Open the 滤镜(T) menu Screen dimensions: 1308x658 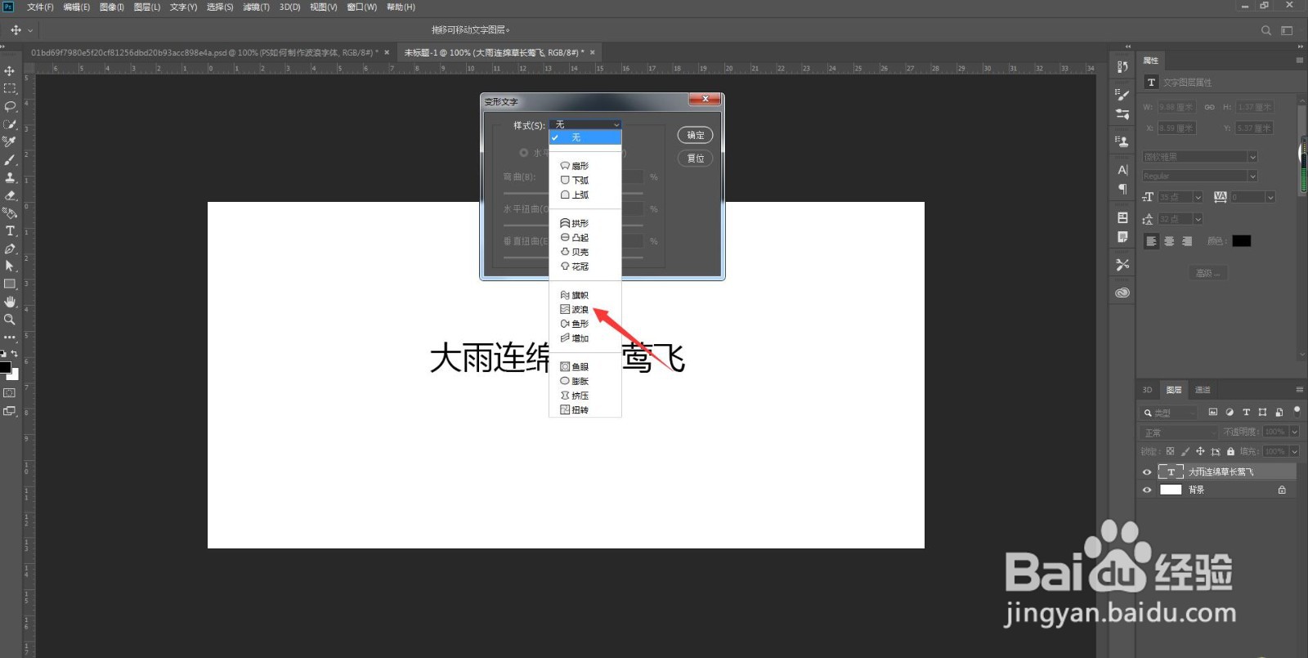(x=256, y=7)
